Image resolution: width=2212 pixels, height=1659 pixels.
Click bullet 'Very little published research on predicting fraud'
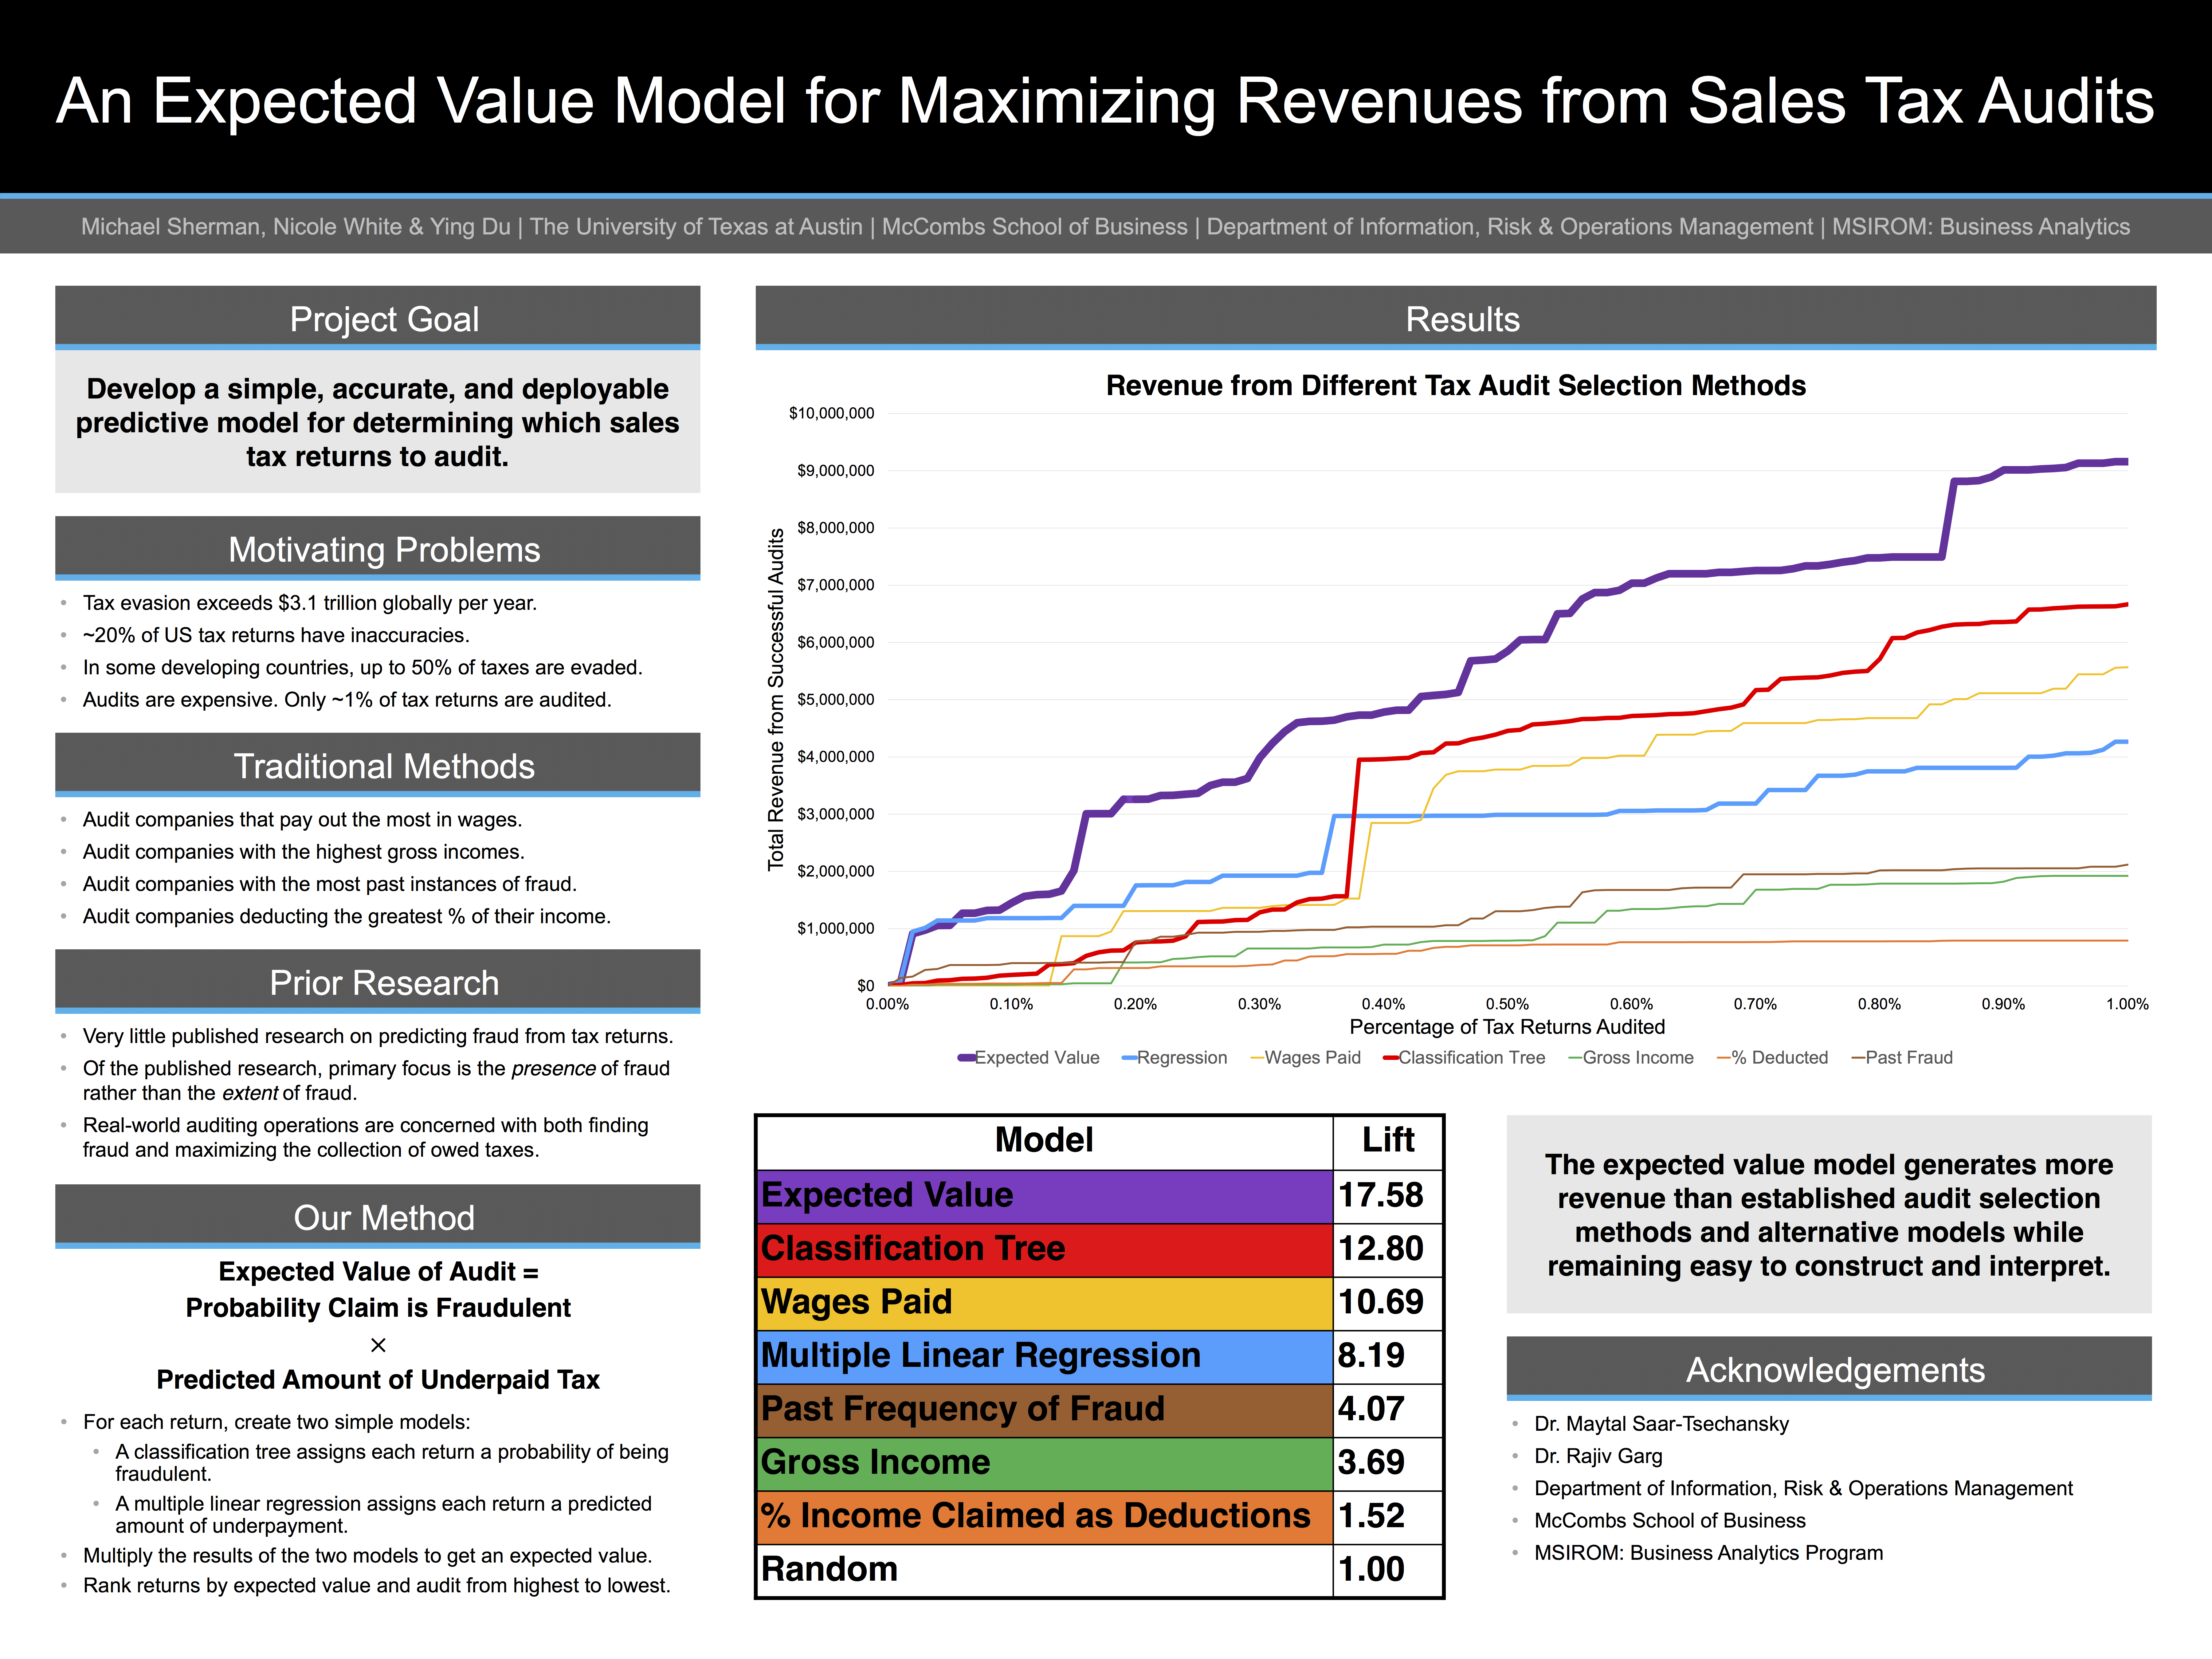pyautogui.click(x=378, y=1036)
